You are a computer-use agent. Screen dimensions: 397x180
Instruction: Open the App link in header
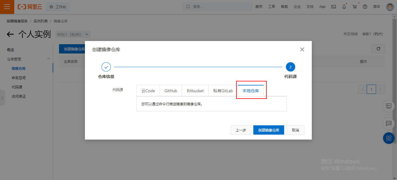point(322,7)
